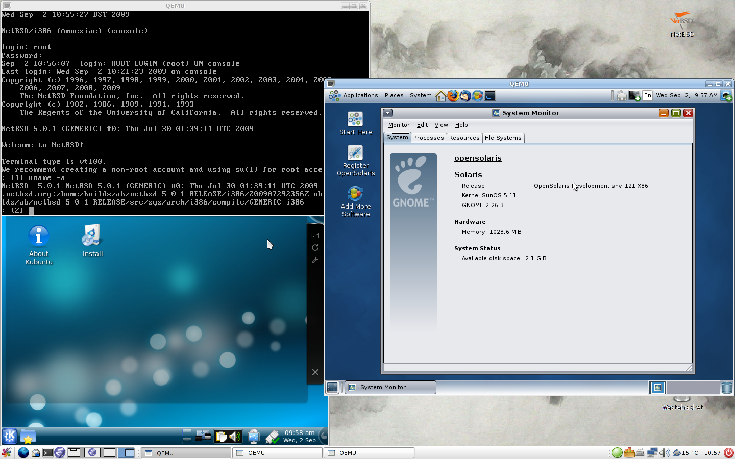The width and height of the screenshot is (735, 459).
Task: Open the Places menu in OpenSolaris
Action: [394, 95]
